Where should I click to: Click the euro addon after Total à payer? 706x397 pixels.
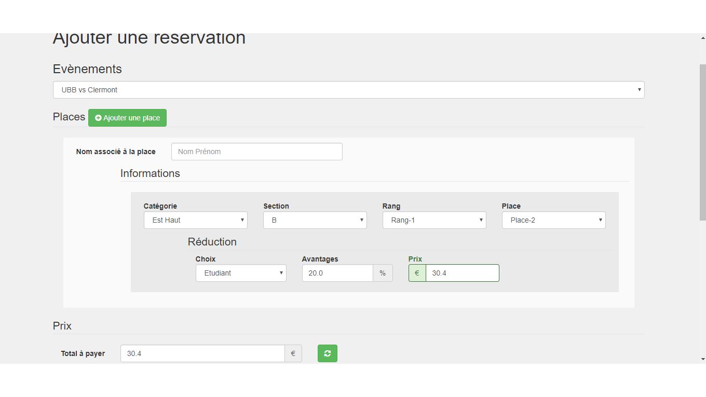[x=293, y=353]
